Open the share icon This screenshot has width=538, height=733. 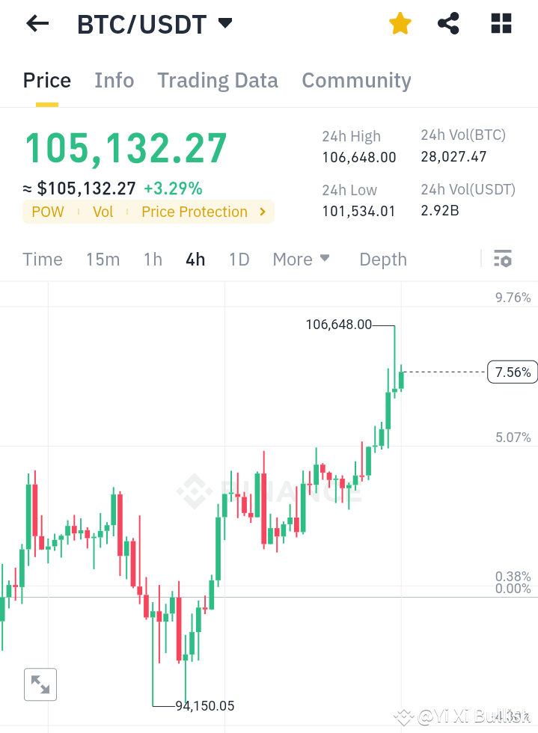click(448, 23)
